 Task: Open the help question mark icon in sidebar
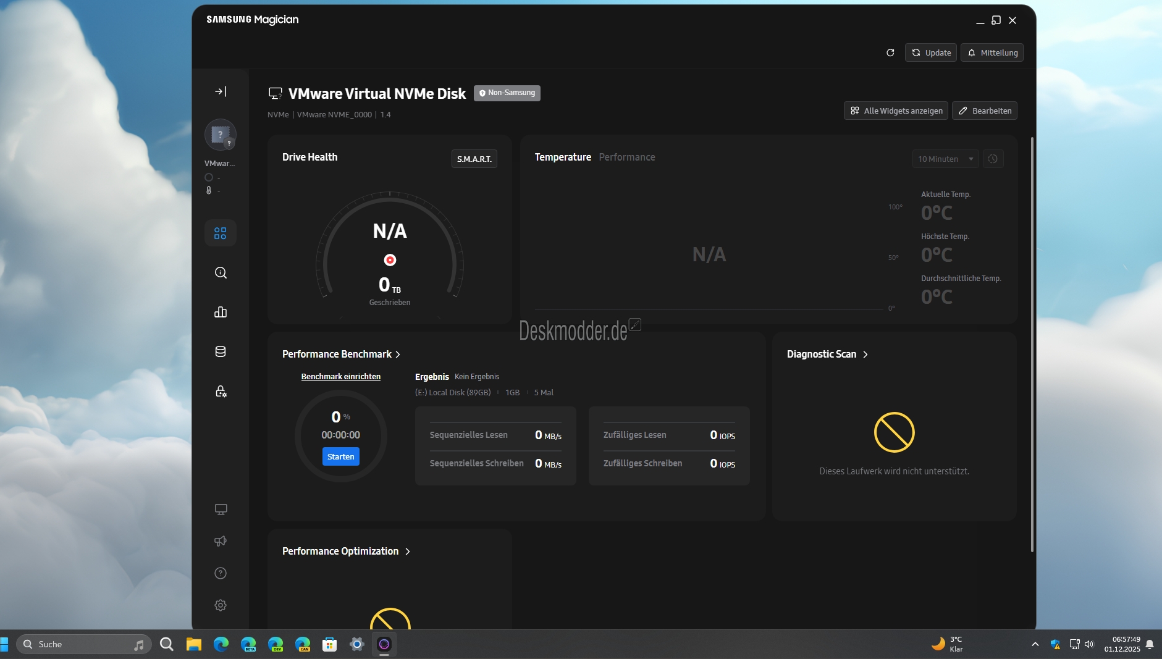point(221,573)
